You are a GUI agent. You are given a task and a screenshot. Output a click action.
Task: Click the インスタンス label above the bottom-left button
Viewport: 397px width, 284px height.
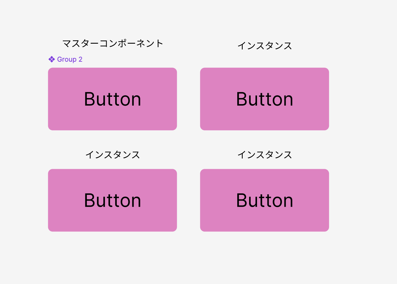(113, 155)
